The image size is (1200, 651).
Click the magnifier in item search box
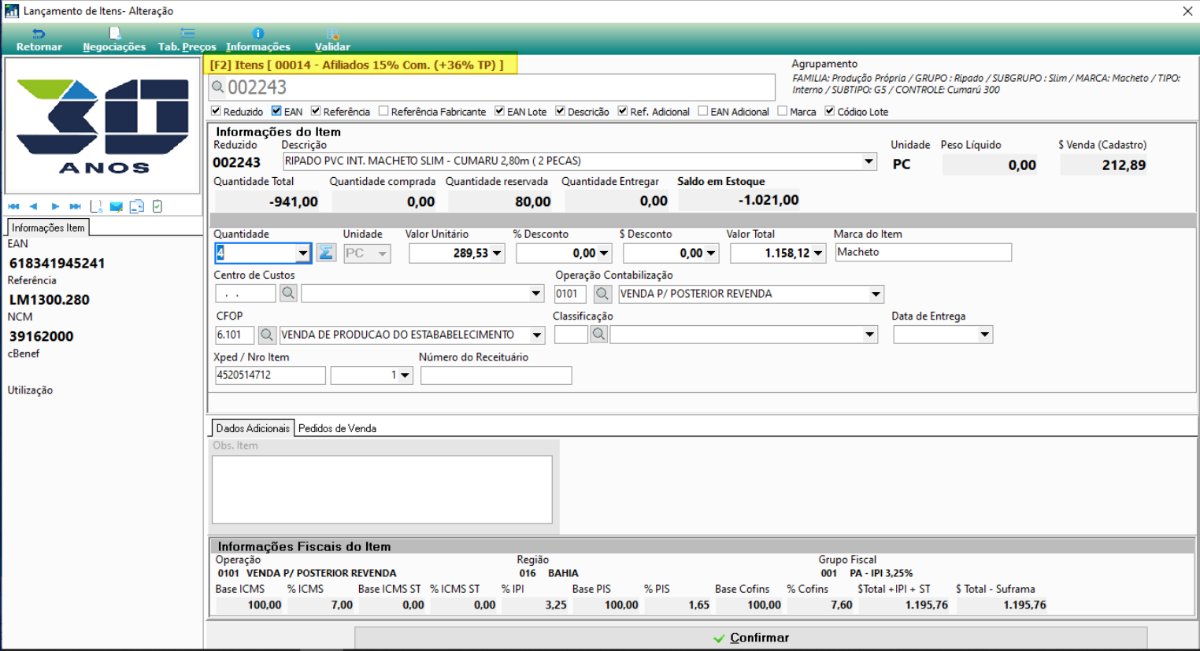click(x=218, y=87)
